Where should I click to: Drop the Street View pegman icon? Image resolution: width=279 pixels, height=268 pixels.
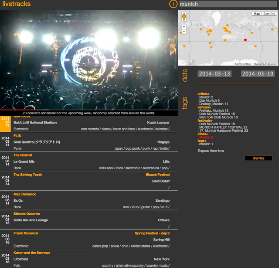click(x=184, y=17)
